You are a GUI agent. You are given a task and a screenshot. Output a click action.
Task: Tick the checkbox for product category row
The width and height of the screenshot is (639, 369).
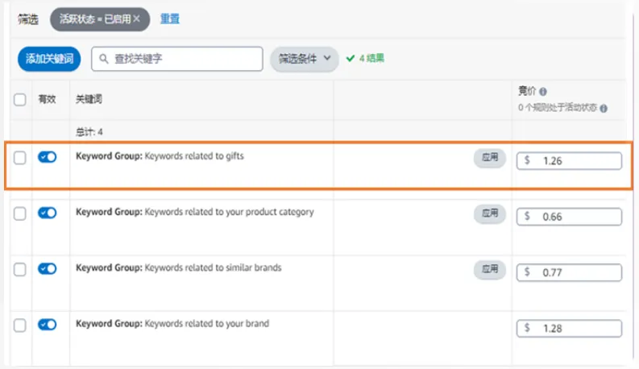20,214
